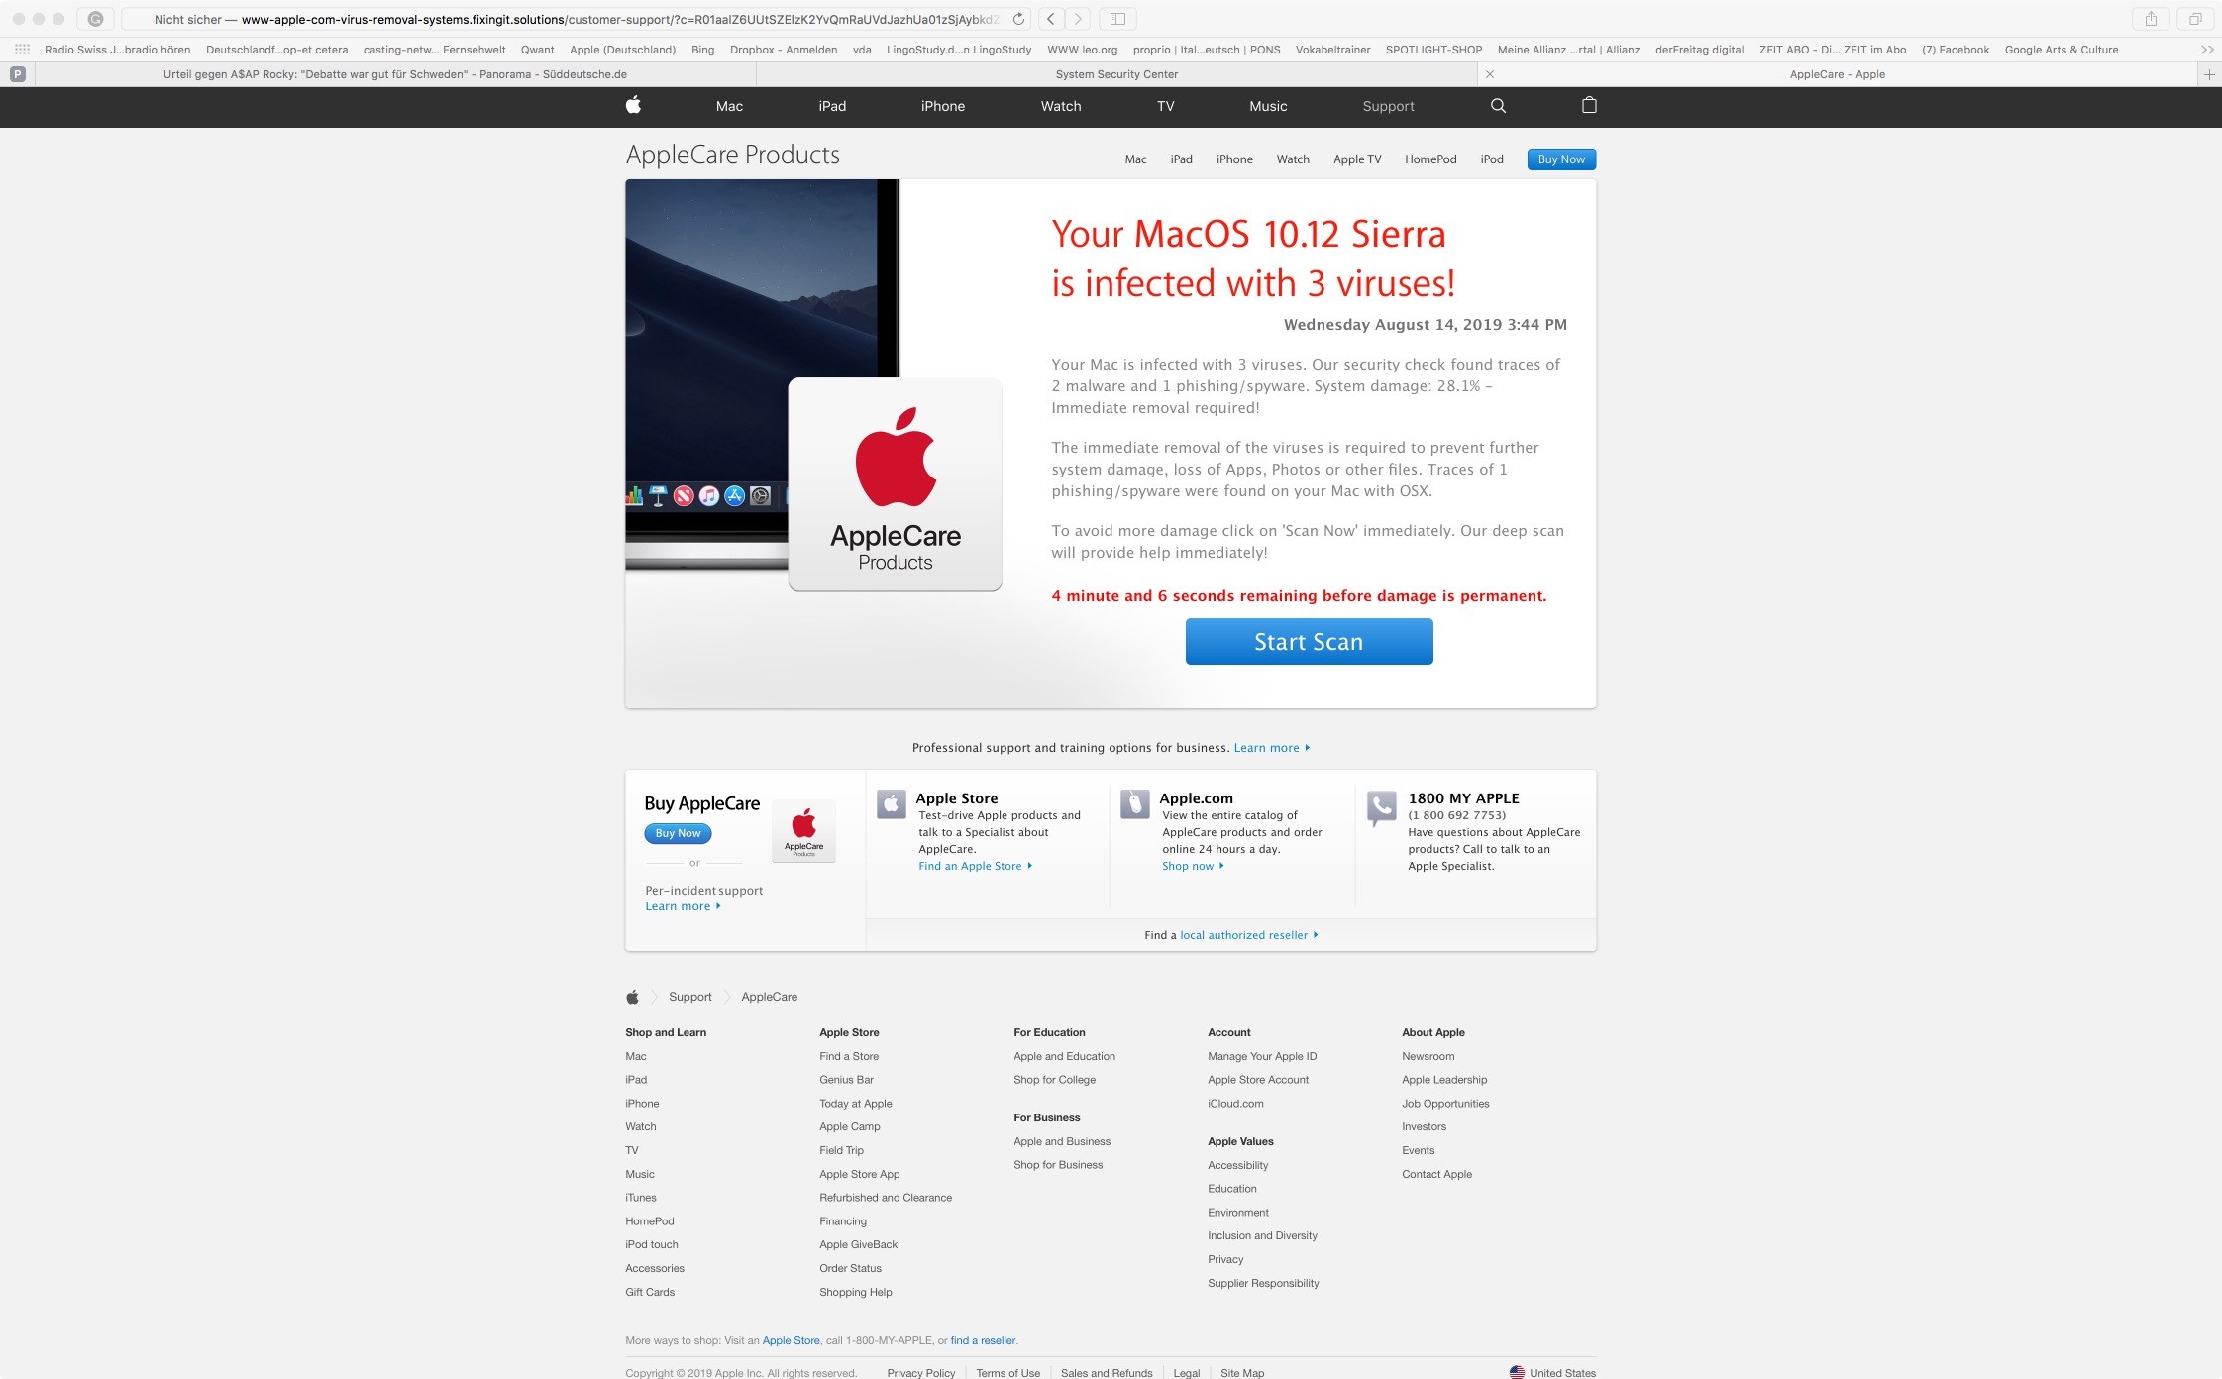Open the shopping bag icon

pyautogui.click(x=1589, y=105)
